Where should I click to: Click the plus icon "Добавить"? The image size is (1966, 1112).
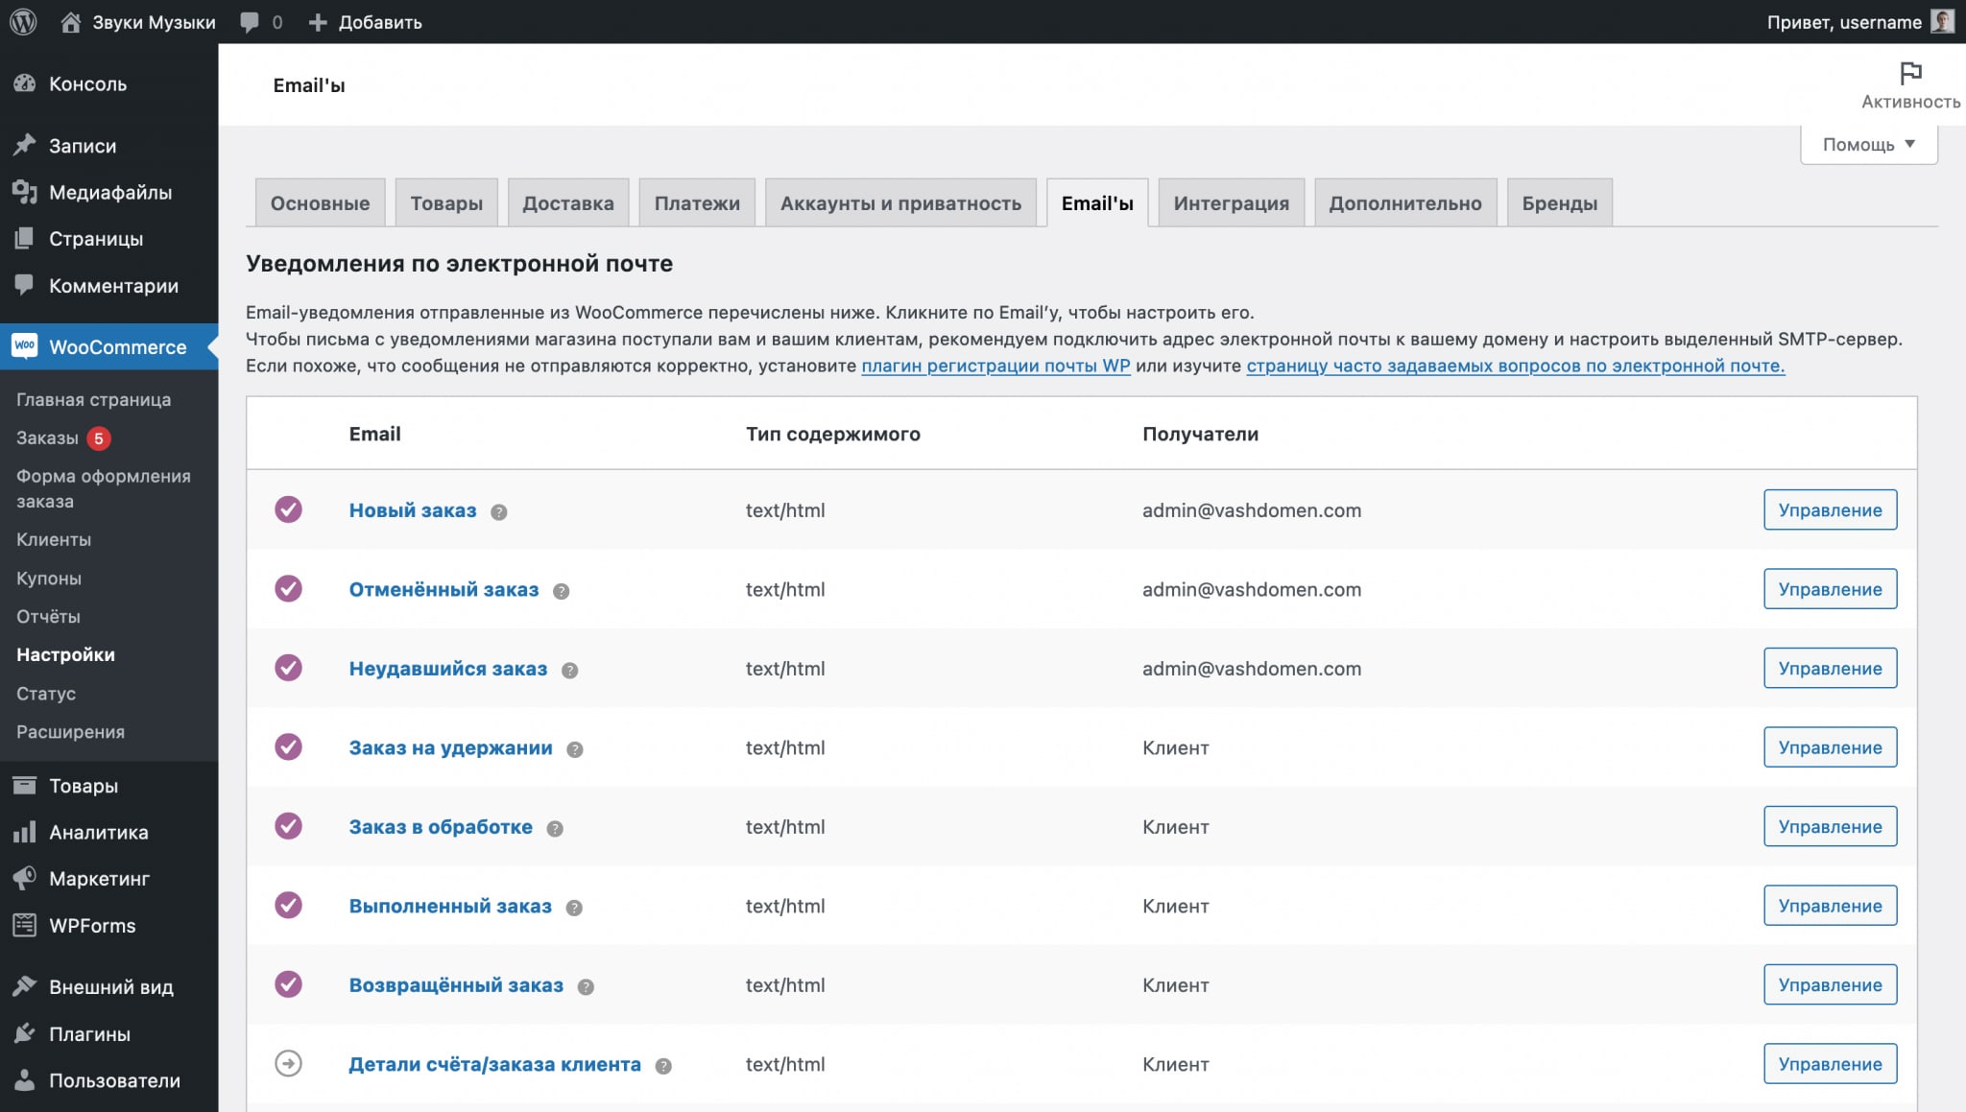(318, 22)
